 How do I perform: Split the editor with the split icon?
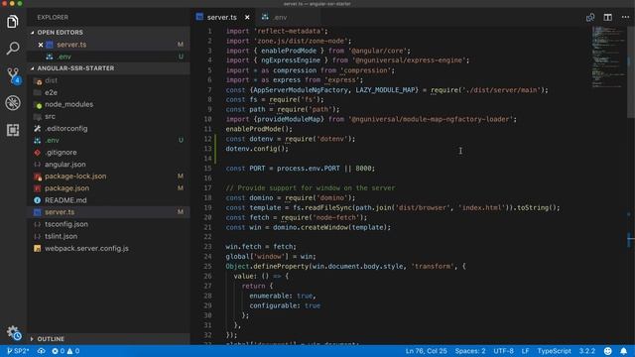point(608,18)
